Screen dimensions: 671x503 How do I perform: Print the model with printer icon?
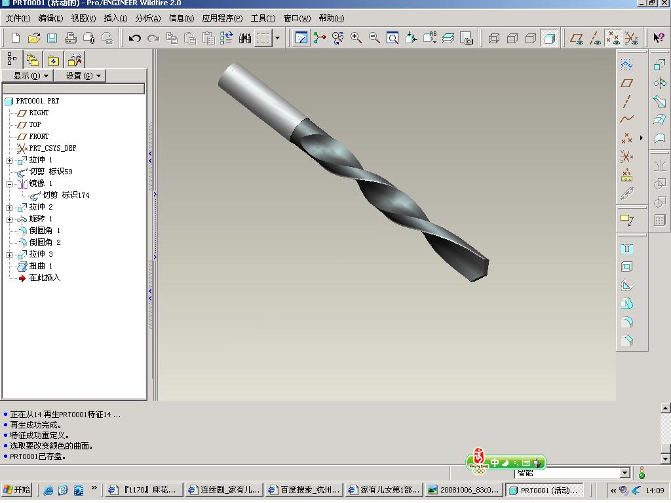coord(71,38)
